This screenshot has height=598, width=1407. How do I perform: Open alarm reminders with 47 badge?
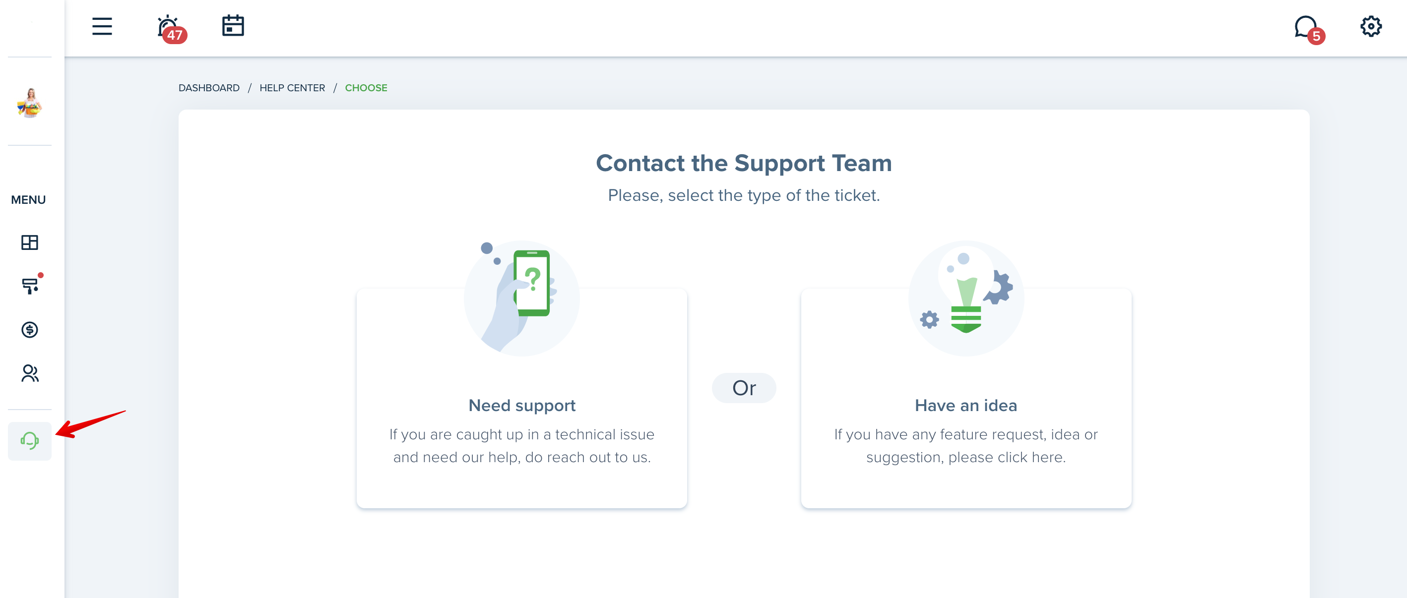171,29
